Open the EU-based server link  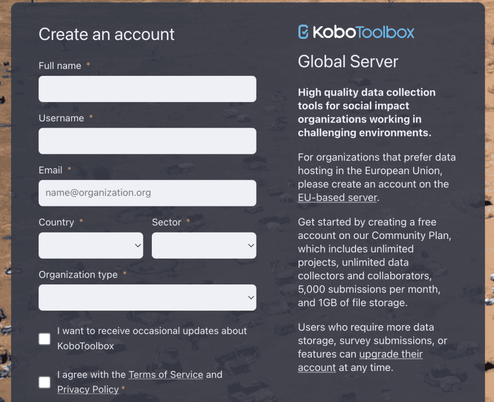point(337,198)
